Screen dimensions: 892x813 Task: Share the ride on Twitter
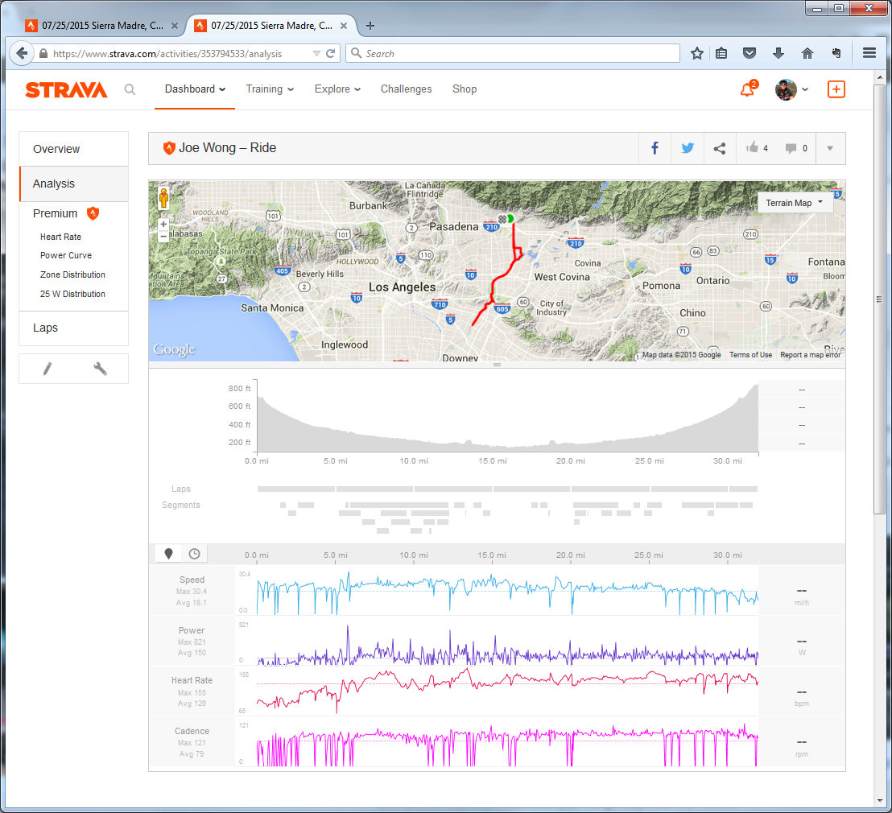[x=688, y=148]
